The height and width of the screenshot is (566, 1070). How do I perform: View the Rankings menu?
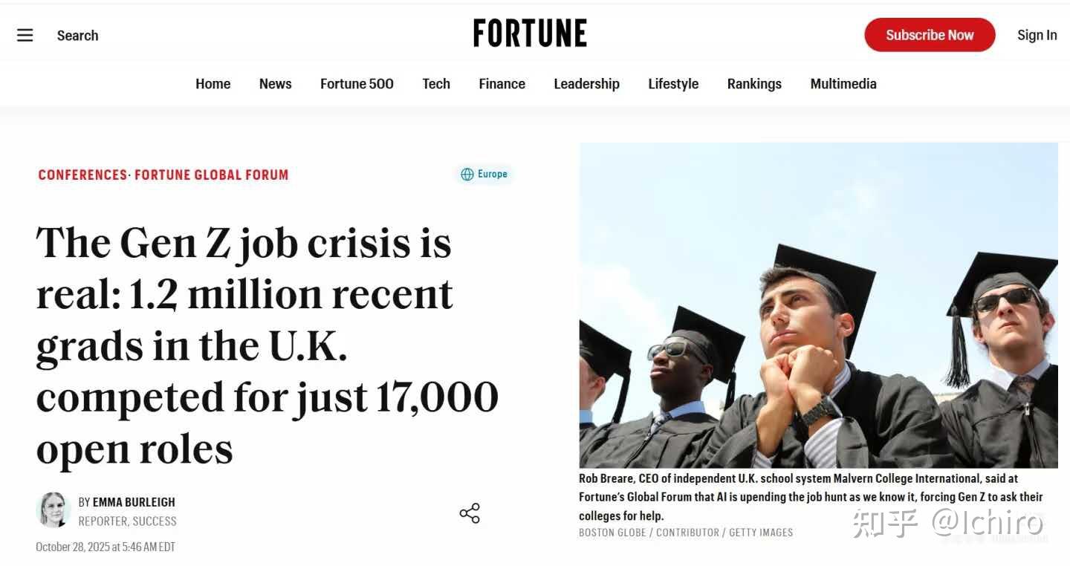pos(754,84)
